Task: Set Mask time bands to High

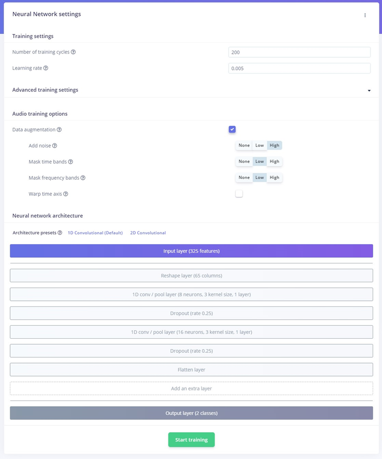Action: tap(274, 161)
